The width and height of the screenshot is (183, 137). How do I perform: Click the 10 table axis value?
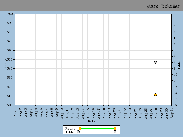175,74
